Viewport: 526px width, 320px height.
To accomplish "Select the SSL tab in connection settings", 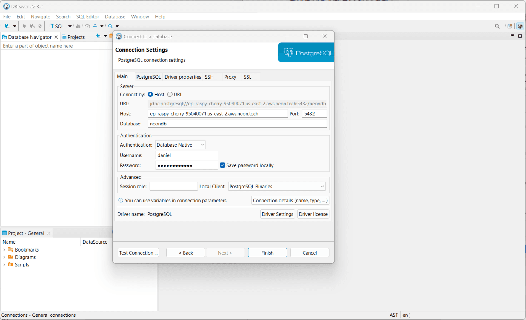I will click(x=248, y=77).
